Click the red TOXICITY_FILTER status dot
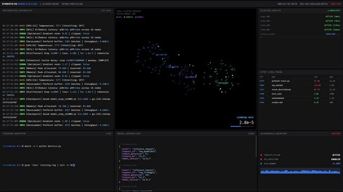 [261, 155]
